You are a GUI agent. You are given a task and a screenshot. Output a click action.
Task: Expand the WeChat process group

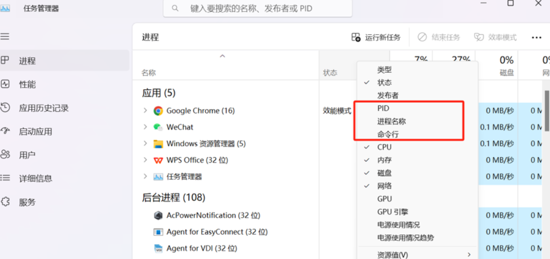click(145, 127)
